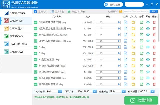Delete 300平米别墅建筑施工图.dwg from list

coord(154,41)
